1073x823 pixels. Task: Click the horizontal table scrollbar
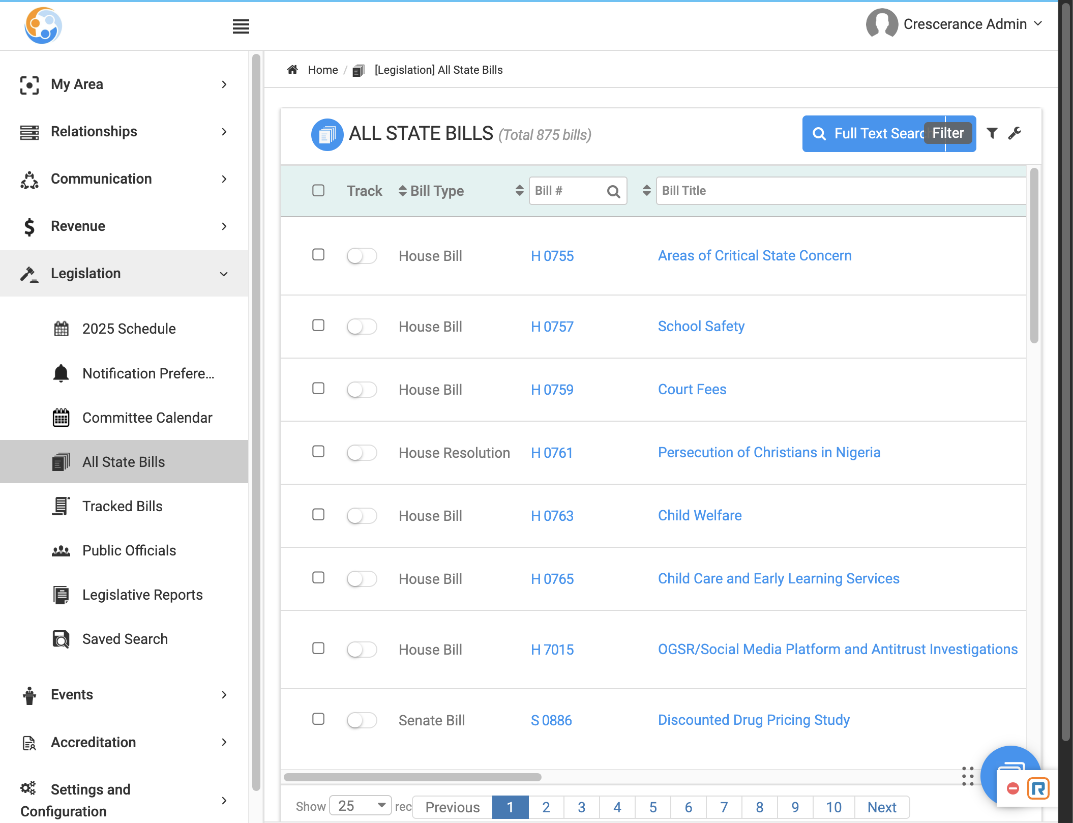tap(412, 777)
